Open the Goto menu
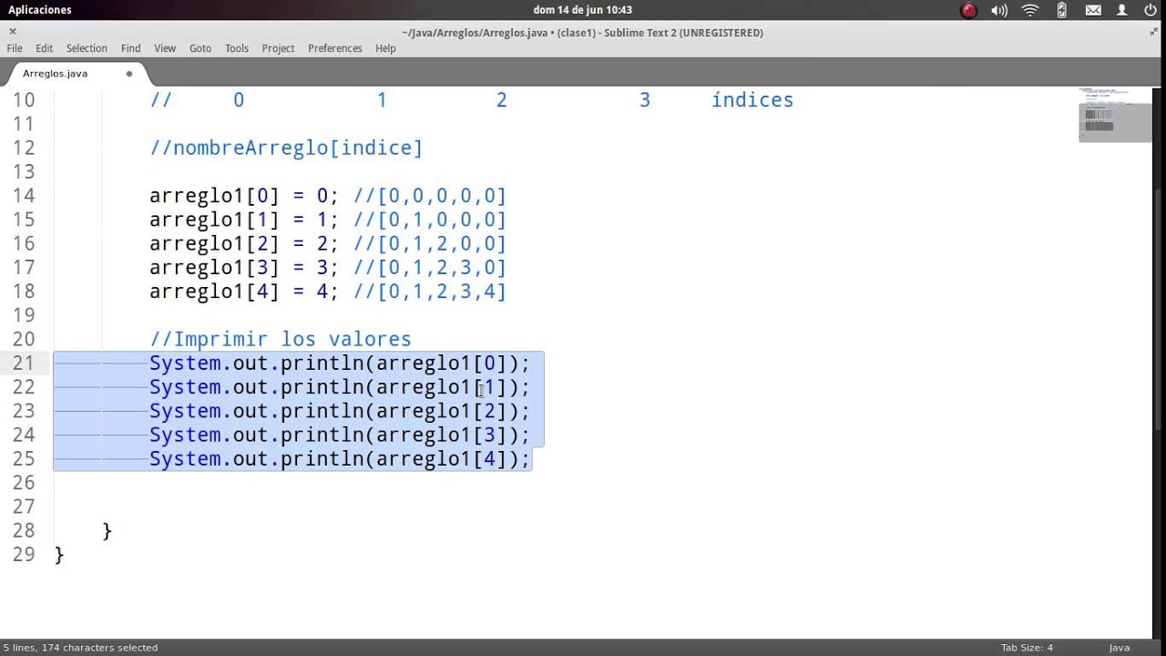 [x=200, y=48]
